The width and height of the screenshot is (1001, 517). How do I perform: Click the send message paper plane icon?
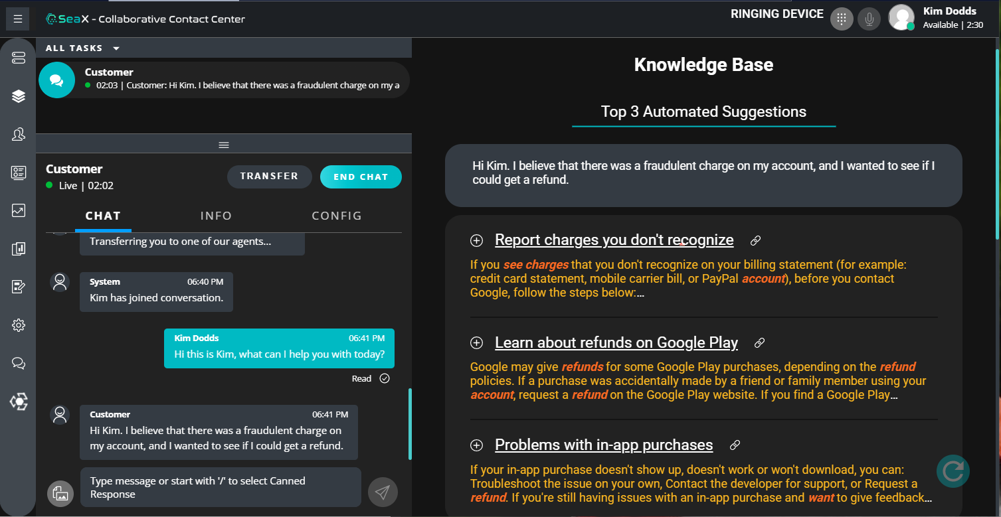click(x=383, y=492)
